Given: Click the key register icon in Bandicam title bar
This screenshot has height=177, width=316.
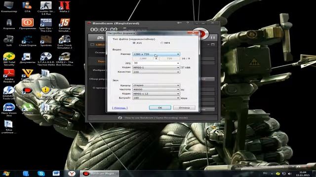Looking at the screenshot, I should coord(179,23).
